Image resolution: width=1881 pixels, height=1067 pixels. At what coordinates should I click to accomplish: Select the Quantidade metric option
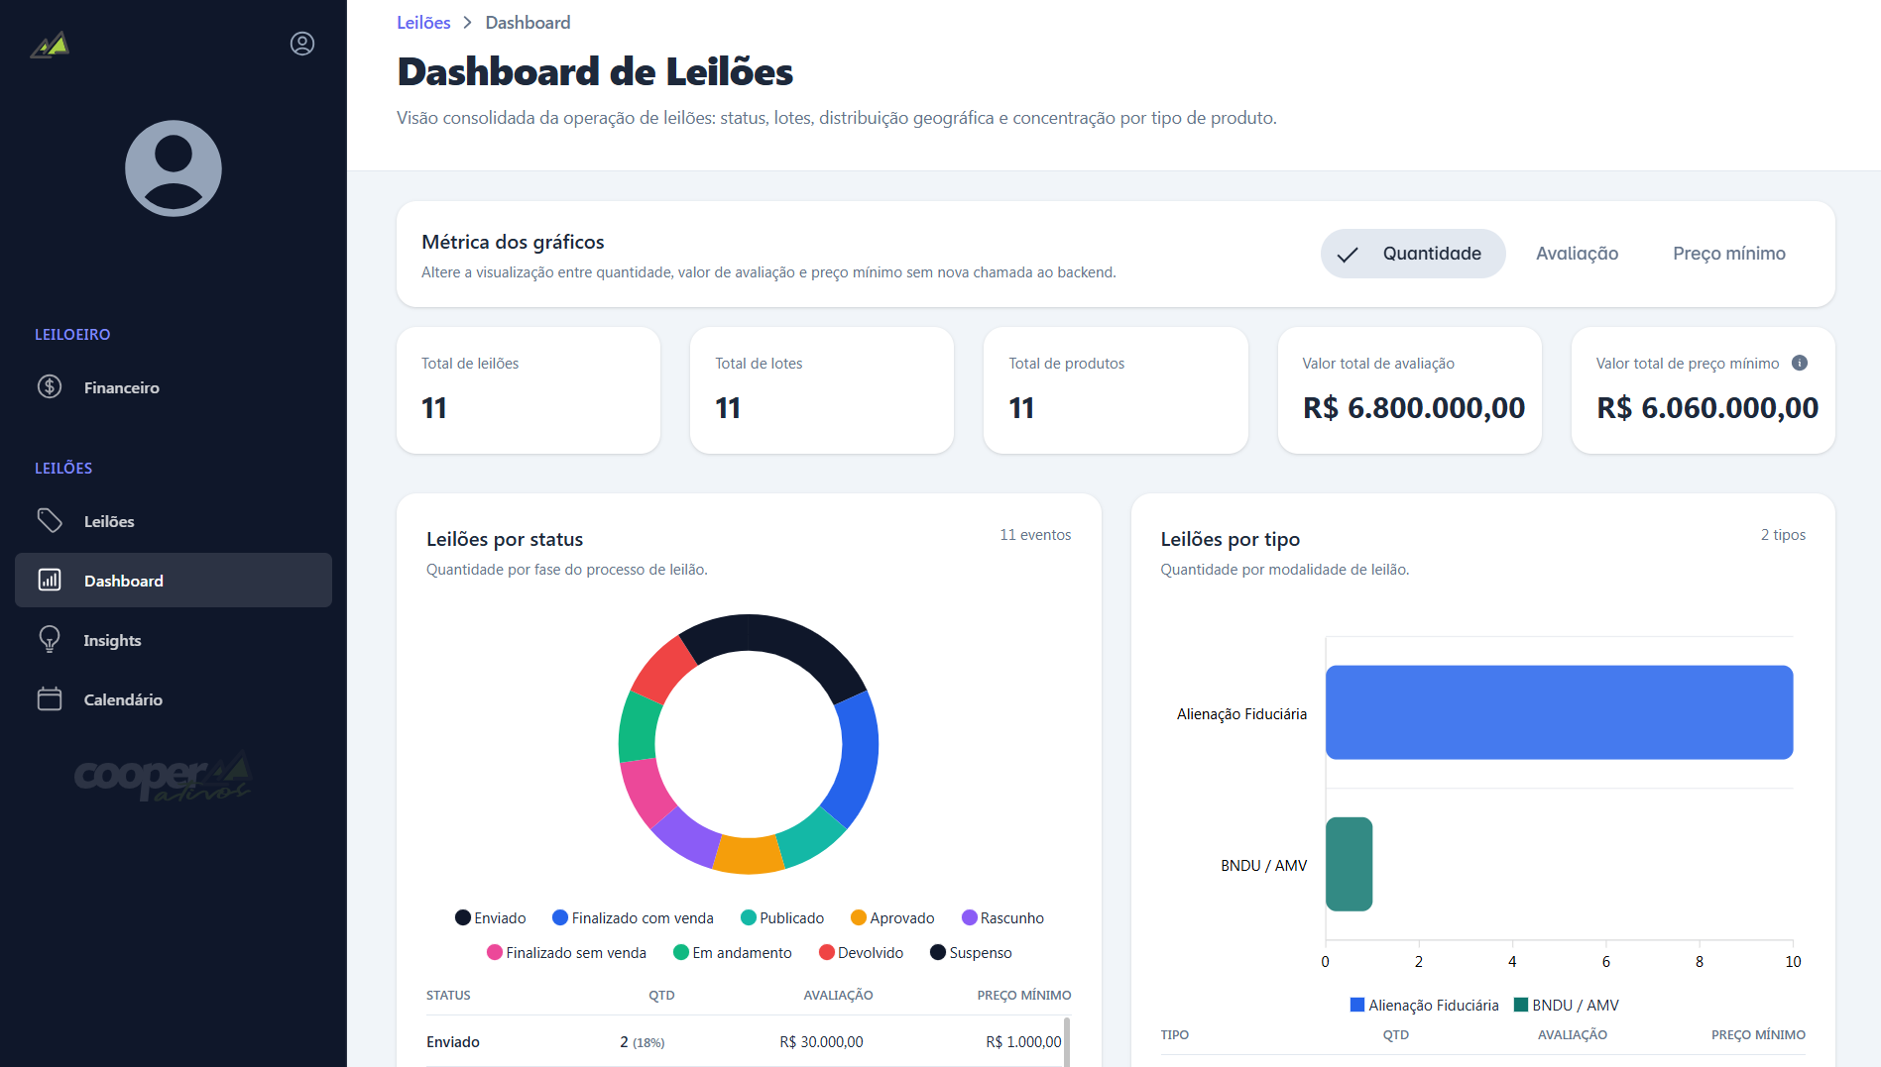(1413, 254)
